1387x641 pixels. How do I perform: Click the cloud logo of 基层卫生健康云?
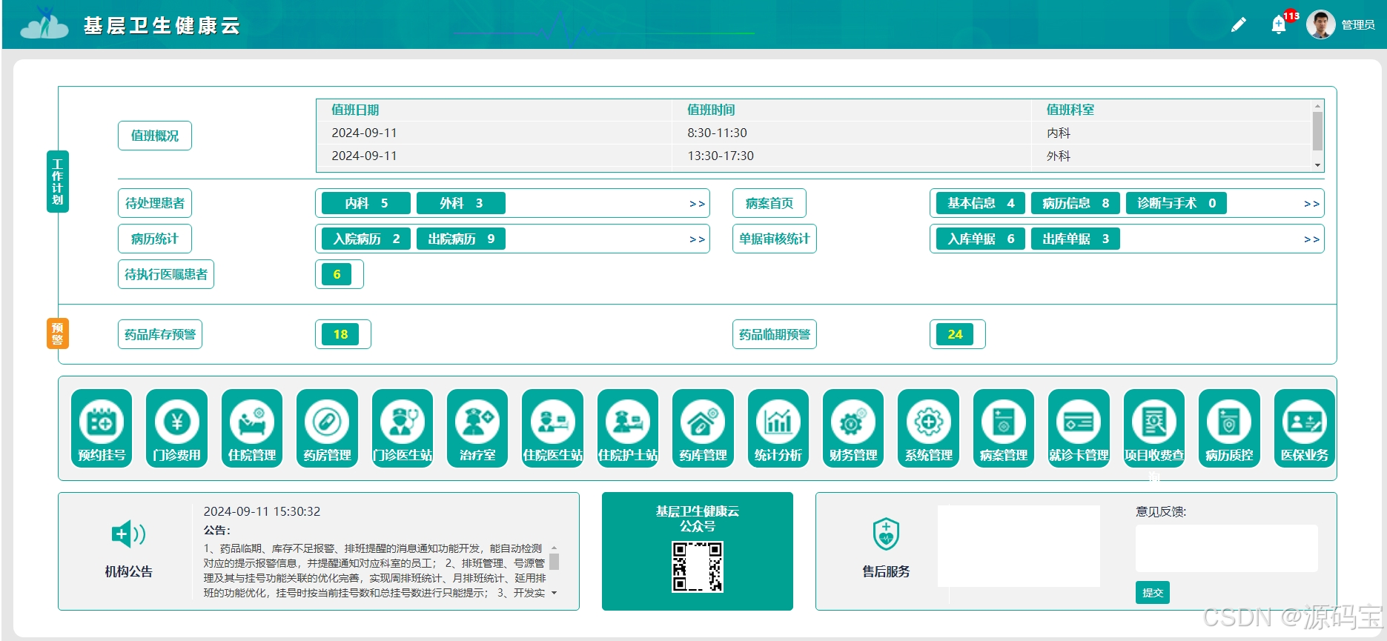click(x=44, y=24)
